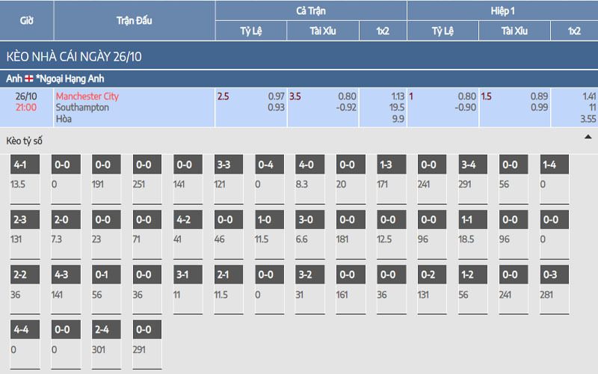
Task: Select the 3.55 first half draw odds
Action: click(588, 118)
